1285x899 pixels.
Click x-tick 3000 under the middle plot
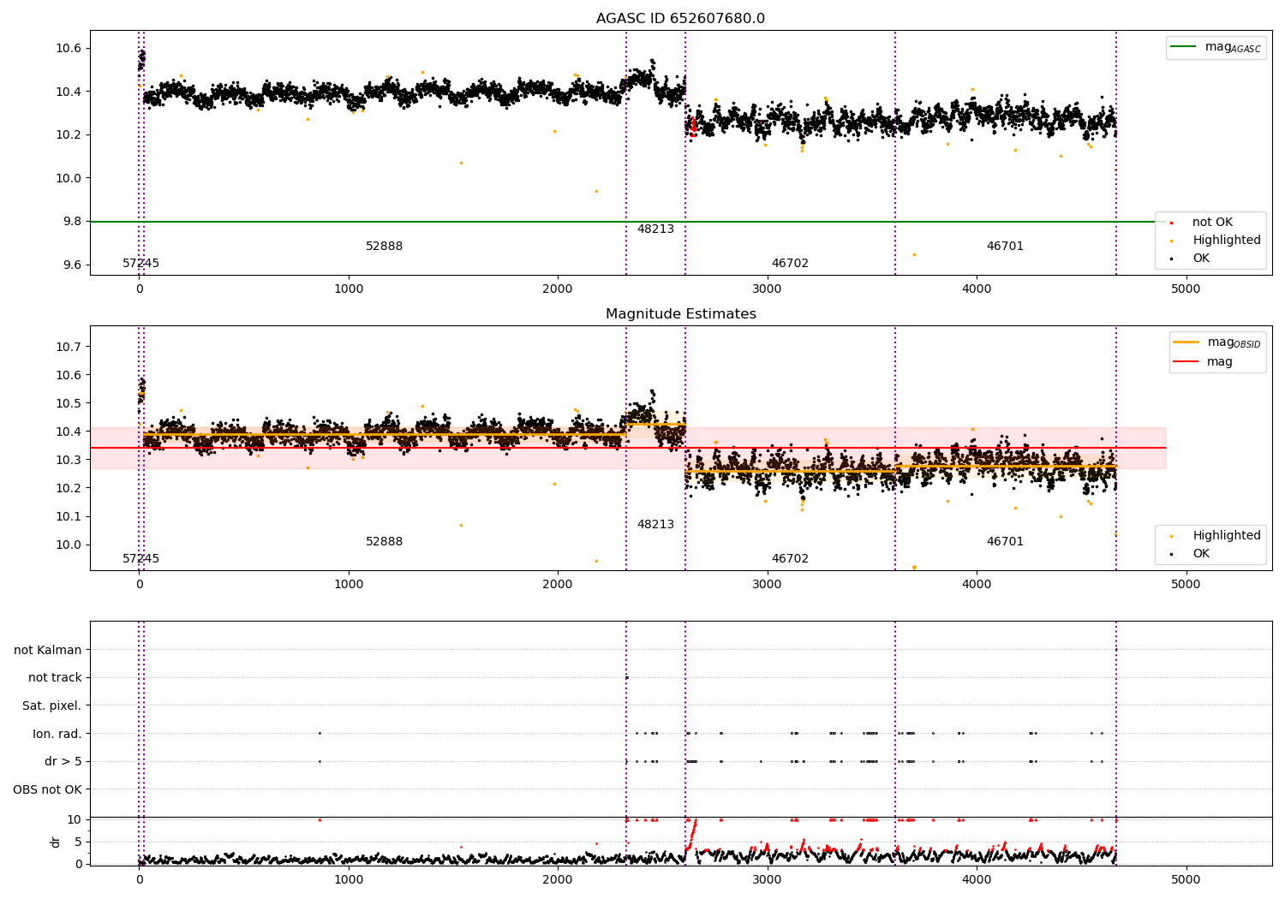click(x=767, y=584)
